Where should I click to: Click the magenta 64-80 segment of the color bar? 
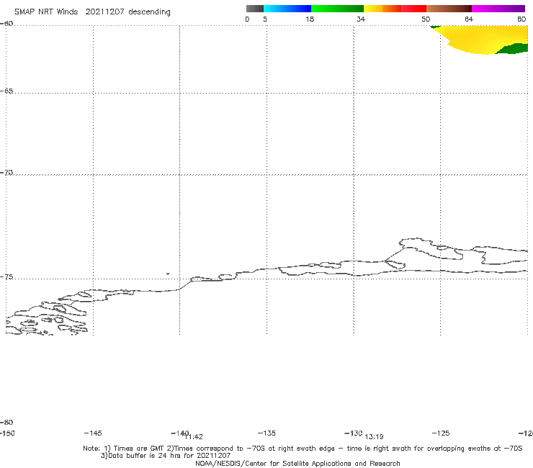[x=498, y=9]
